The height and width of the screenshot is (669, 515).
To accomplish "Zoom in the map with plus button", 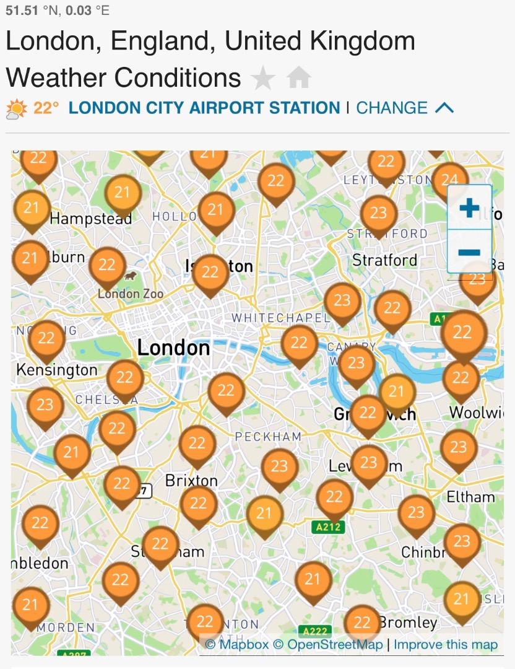I will coord(469,208).
